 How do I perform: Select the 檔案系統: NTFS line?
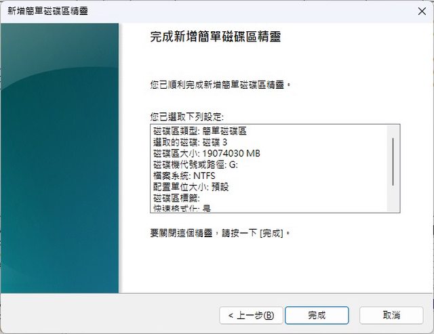(184, 176)
